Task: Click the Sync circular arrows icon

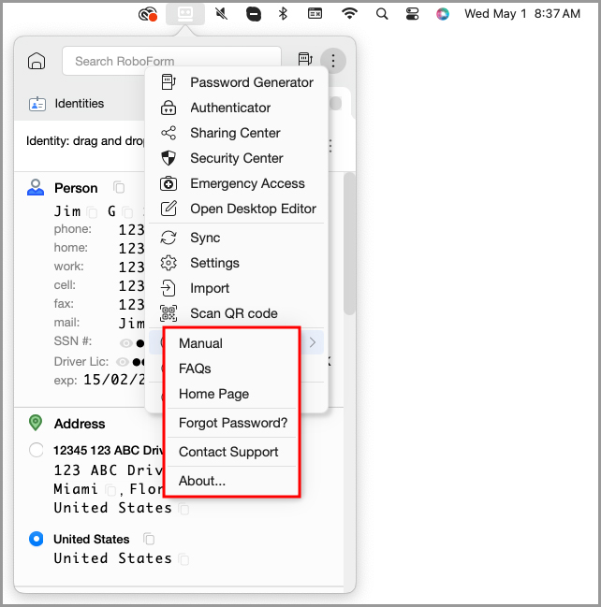Action: click(169, 238)
